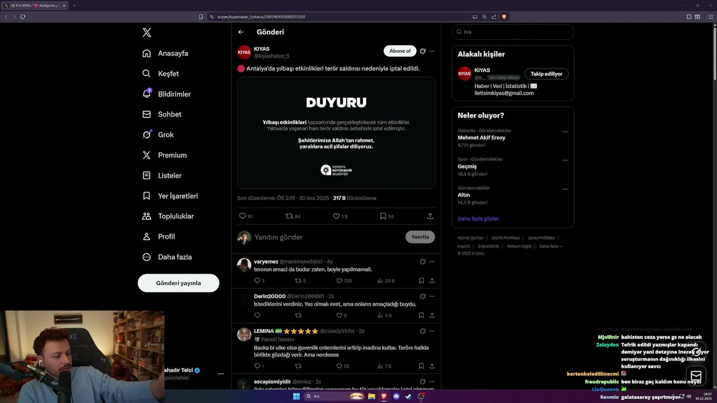Open the more options menu on the KIYAS post
The image size is (717, 403).
(432, 51)
